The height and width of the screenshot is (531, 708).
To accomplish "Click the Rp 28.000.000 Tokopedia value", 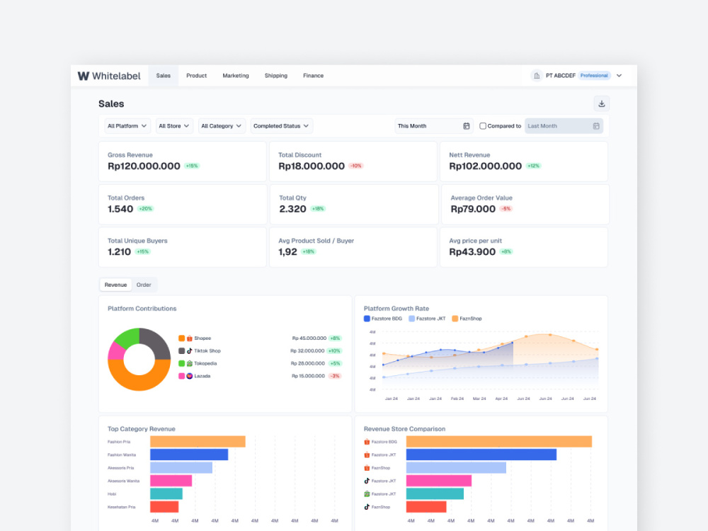I will point(308,363).
